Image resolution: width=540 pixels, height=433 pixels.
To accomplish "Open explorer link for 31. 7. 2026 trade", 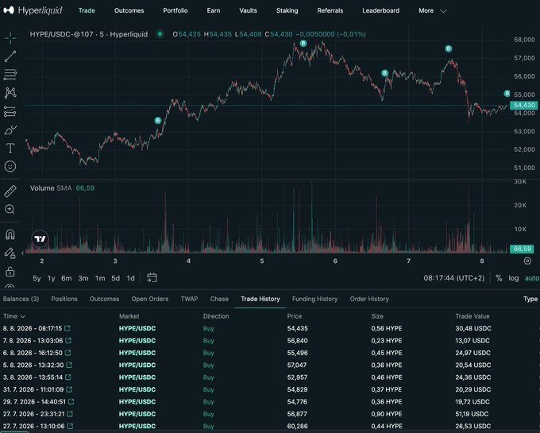I will click(x=69, y=389).
